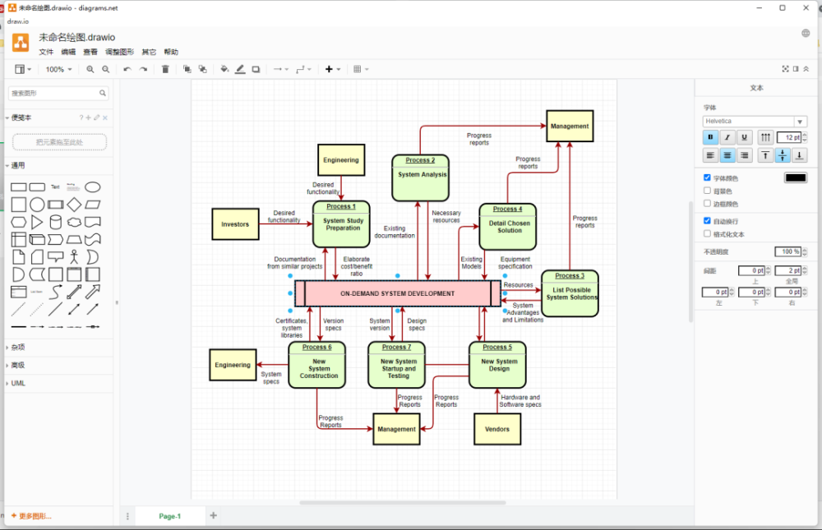Click the undo arrow icon
The height and width of the screenshot is (530, 822).
[127, 69]
